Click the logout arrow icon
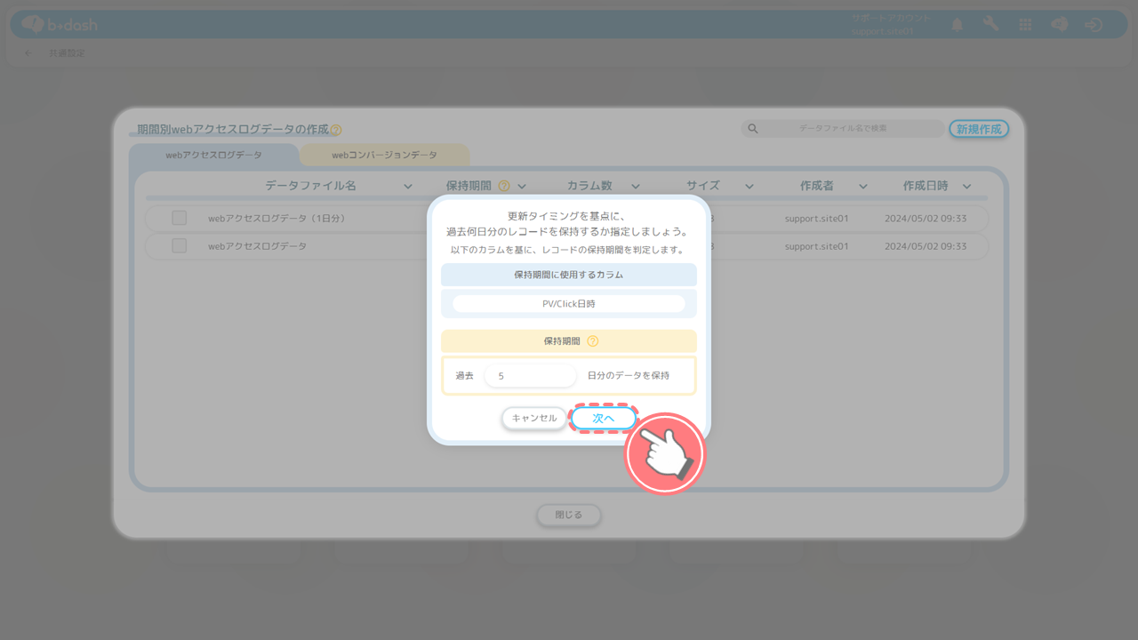The height and width of the screenshot is (640, 1138). 1094,25
